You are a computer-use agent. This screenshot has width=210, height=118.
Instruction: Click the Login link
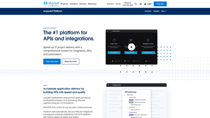(149, 4)
